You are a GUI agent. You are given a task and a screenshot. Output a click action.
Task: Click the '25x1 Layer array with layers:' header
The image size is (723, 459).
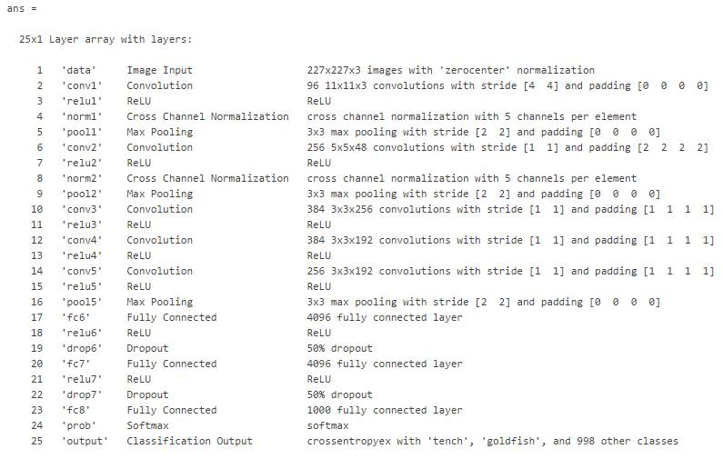(x=105, y=39)
